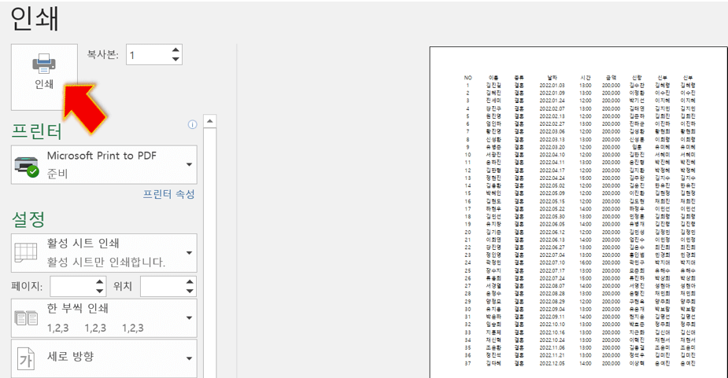This screenshot has height=378, width=728.
Task: Click the 금액 column header in preview
Action: 611,78
